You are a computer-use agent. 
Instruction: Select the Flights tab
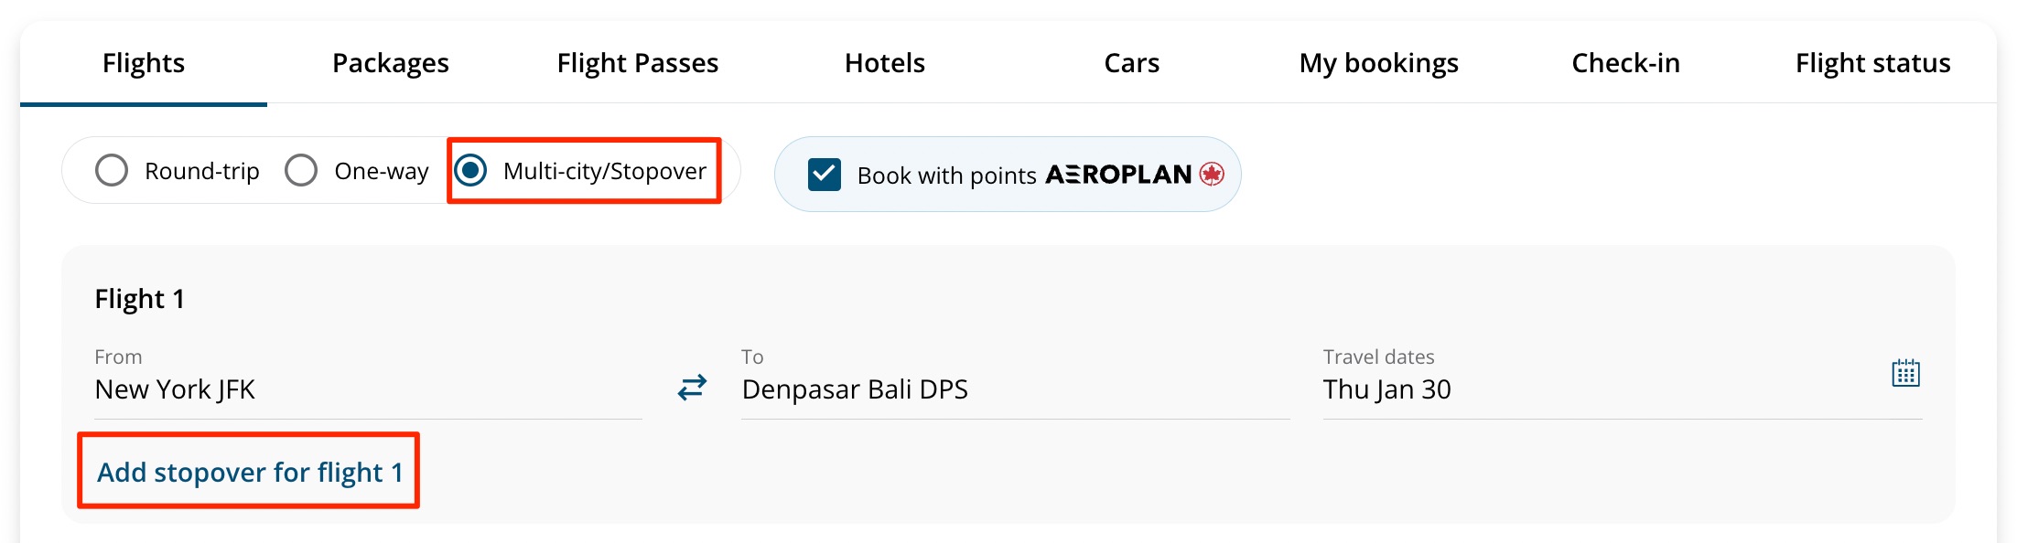(144, 62)
